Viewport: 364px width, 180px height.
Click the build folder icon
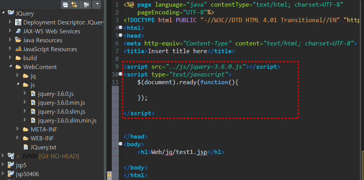pyautogui.click(x=18, y=58)
